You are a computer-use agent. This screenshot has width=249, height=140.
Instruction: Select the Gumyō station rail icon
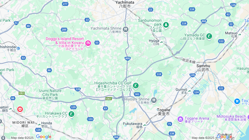(189, 91)
